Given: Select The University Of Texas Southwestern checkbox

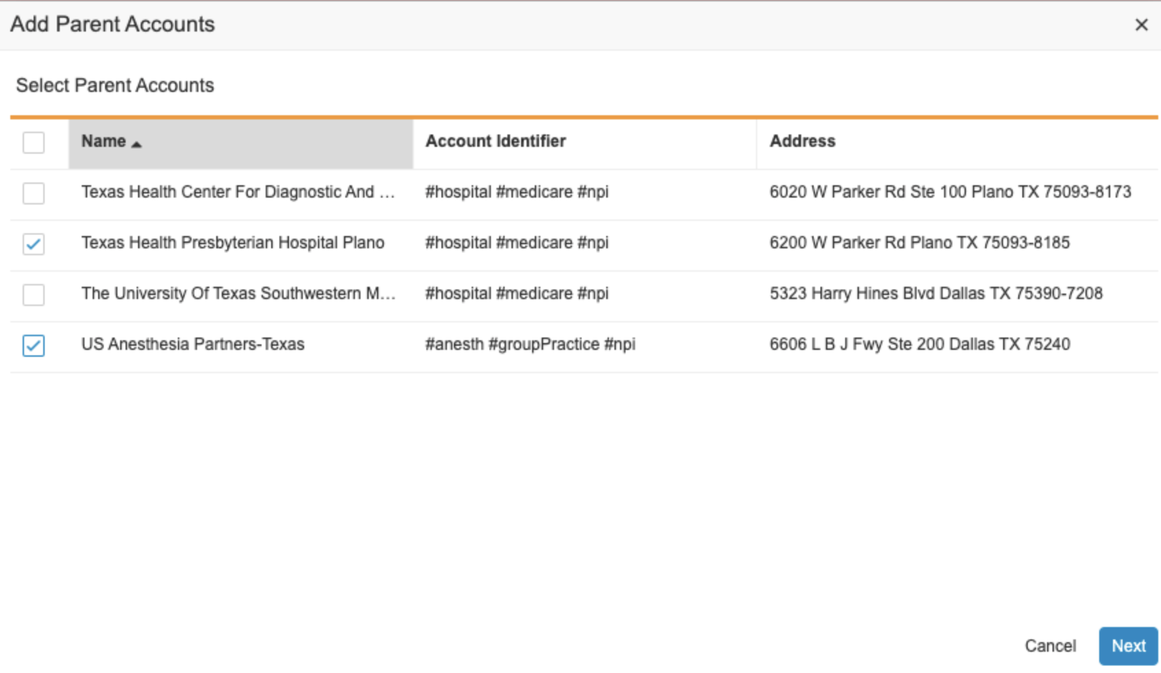Looking at the screenshot, I should (x=34, y=295).
